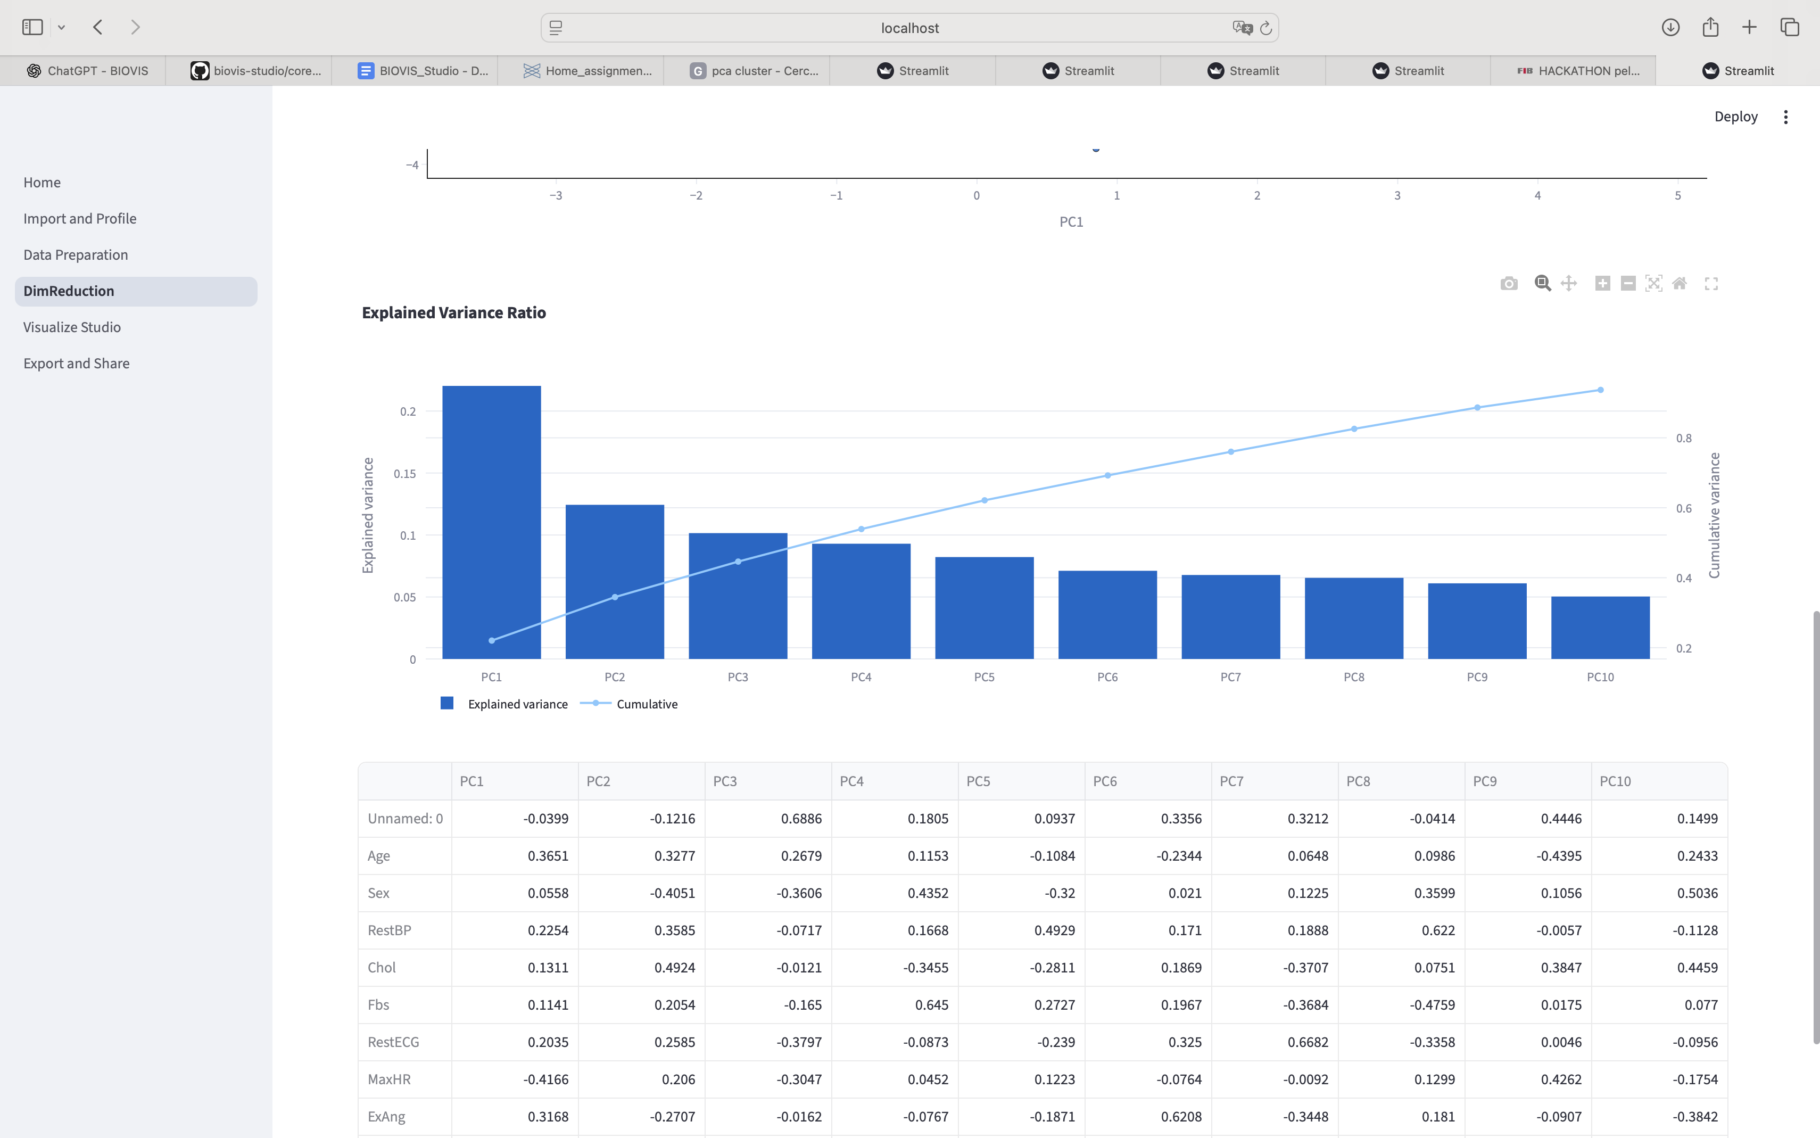Viewport: 1820px width, 1138px height.
Task: Toggle Explained variance legend entry
Action: (x=517, y=704)
